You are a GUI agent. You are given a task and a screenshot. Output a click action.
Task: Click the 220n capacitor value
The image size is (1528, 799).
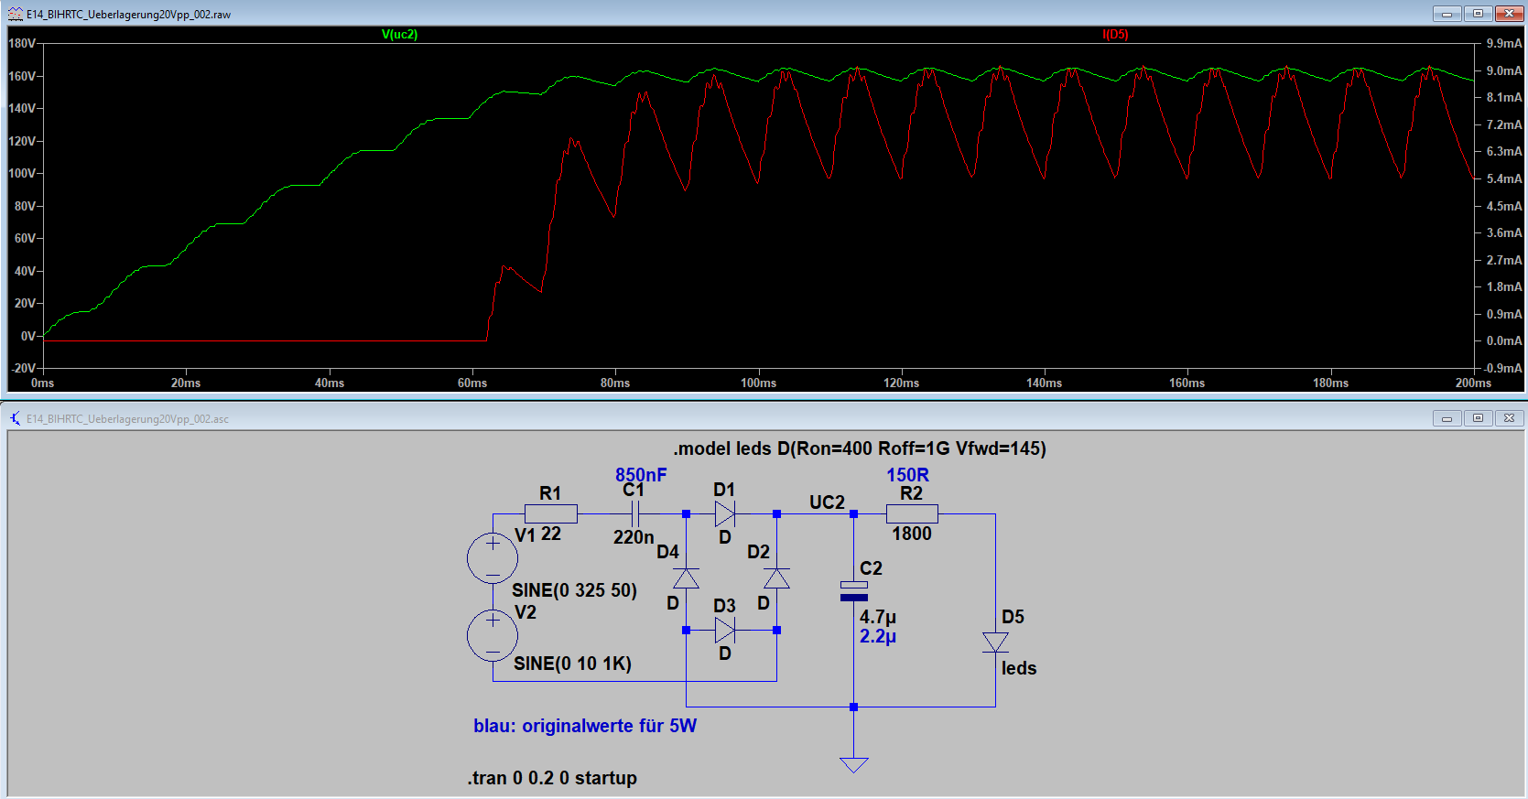[x=634, y=537]
